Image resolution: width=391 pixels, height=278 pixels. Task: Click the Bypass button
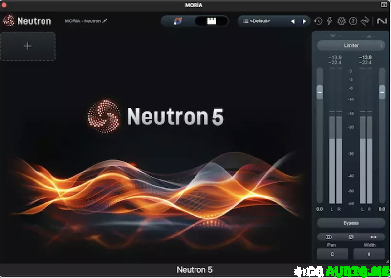point(350,223)
